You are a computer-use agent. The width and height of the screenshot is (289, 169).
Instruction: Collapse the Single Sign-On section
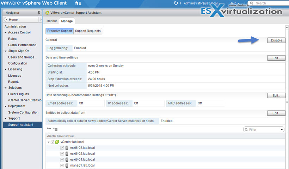[6, 51]
